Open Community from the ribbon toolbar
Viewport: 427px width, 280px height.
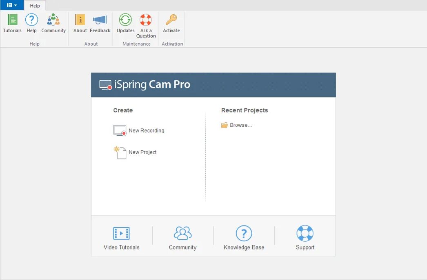(53, 23)
